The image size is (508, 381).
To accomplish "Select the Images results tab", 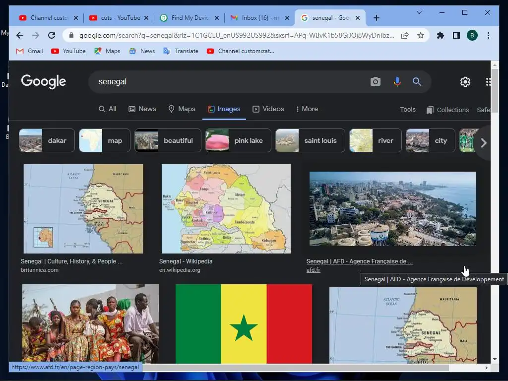I will click(x=224, y=109).
